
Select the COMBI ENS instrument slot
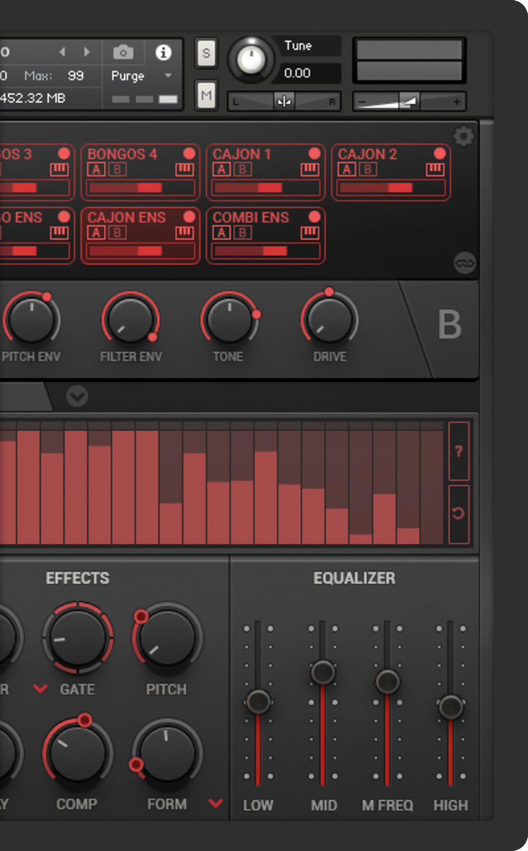266,236
